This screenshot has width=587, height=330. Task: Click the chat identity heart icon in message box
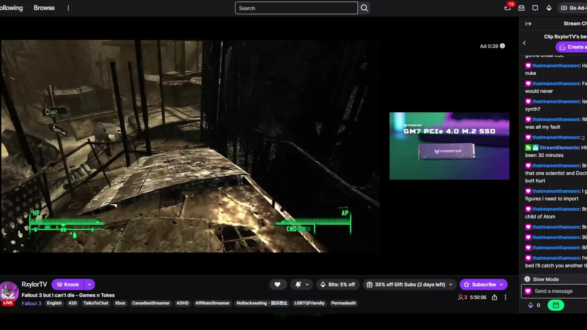click(528, 291)
